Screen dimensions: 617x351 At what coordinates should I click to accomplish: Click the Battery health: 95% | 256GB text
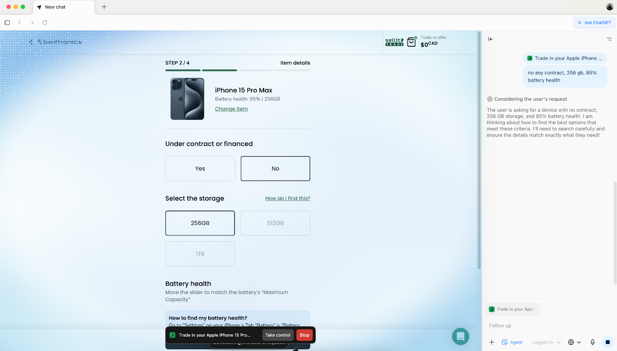248,99
